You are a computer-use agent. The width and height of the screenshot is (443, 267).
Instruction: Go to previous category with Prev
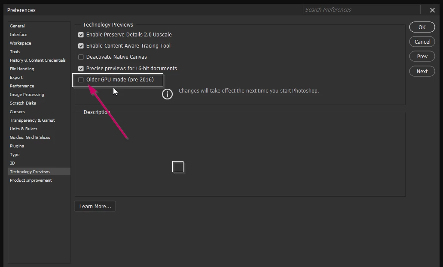click(x=422, y=57)
